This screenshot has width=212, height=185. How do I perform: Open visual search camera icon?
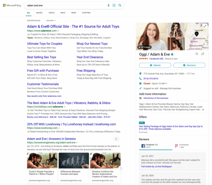coord(114,6)
